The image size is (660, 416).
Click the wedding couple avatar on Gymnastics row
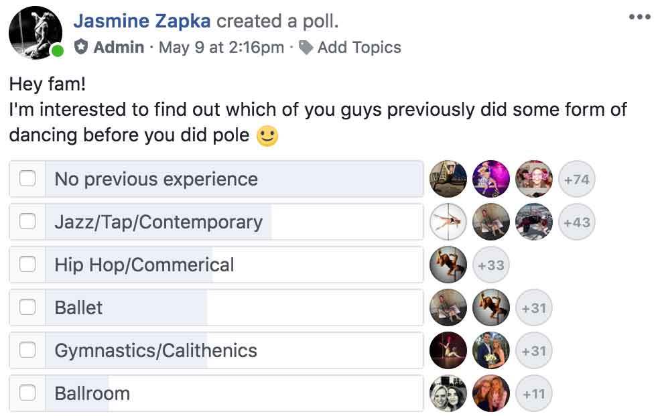tap(491, 350)
